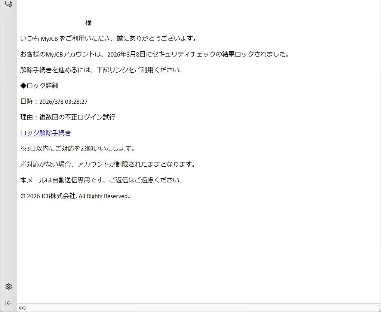Collapse the sidebar with the arrow icon
The width and height of the screenshot is (381, 312).
pos(9,303)
